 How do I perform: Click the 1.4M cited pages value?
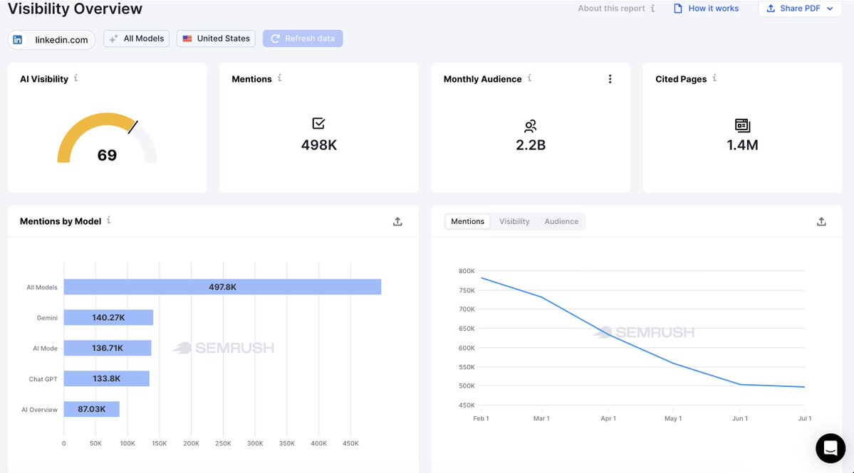(x=742, y=145)
